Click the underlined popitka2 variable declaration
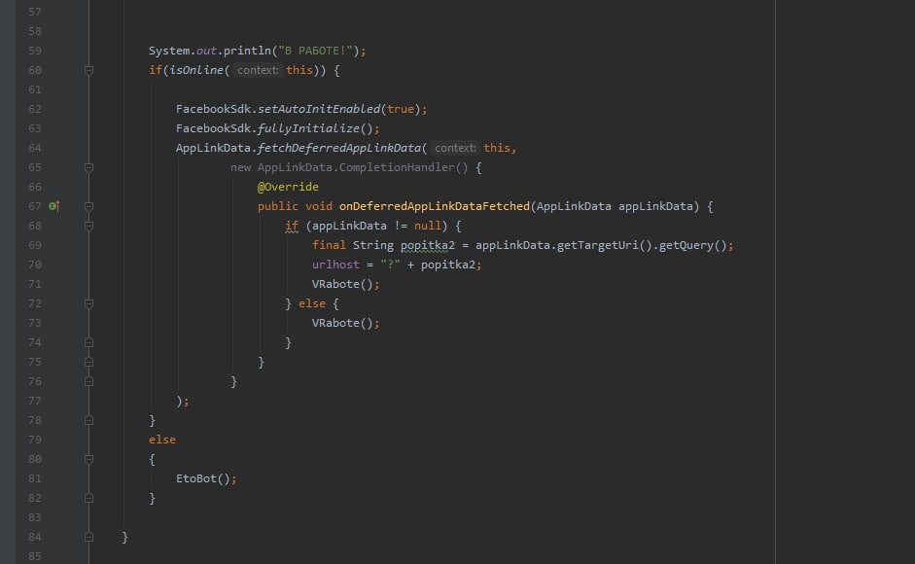915x564 pixels. (x=427, y=245)
